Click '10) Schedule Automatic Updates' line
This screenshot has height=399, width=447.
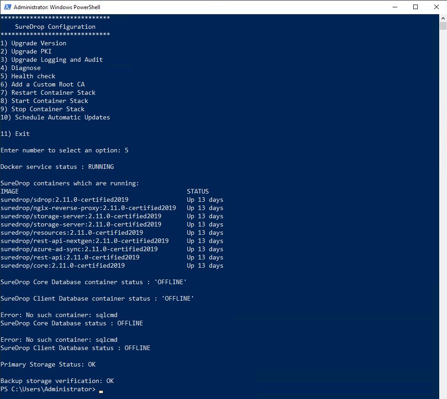point(55,117)
